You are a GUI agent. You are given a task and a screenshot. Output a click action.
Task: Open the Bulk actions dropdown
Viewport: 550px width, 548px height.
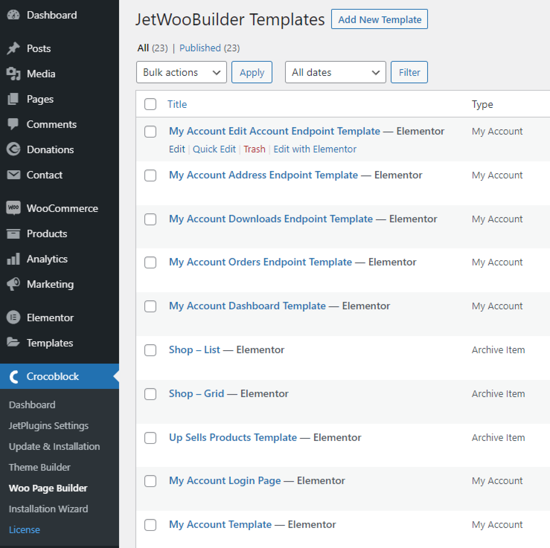[x=182, y=72]
